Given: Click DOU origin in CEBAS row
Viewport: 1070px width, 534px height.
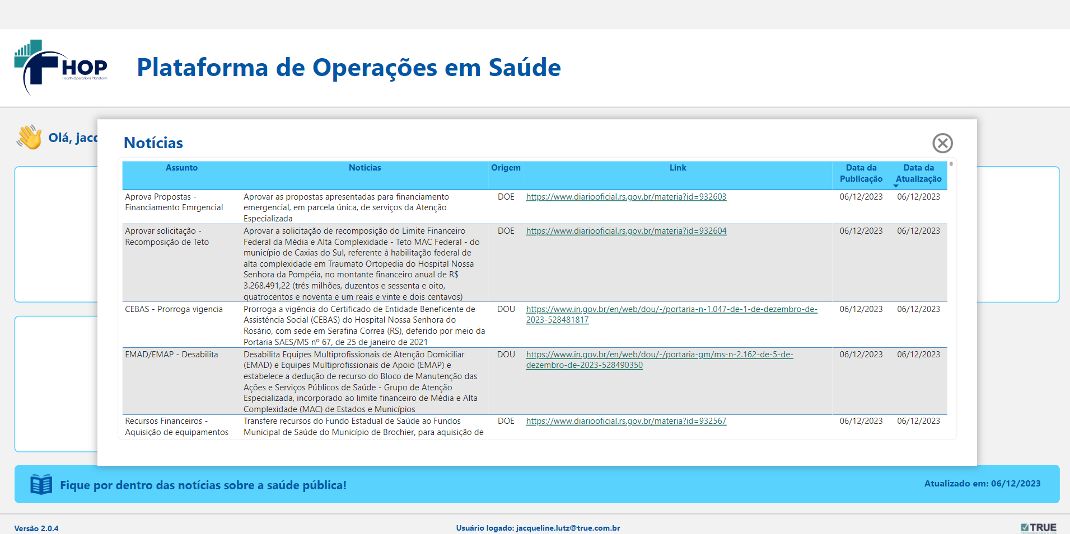Looking at the screenshot, I should click(x=506, y=309).
